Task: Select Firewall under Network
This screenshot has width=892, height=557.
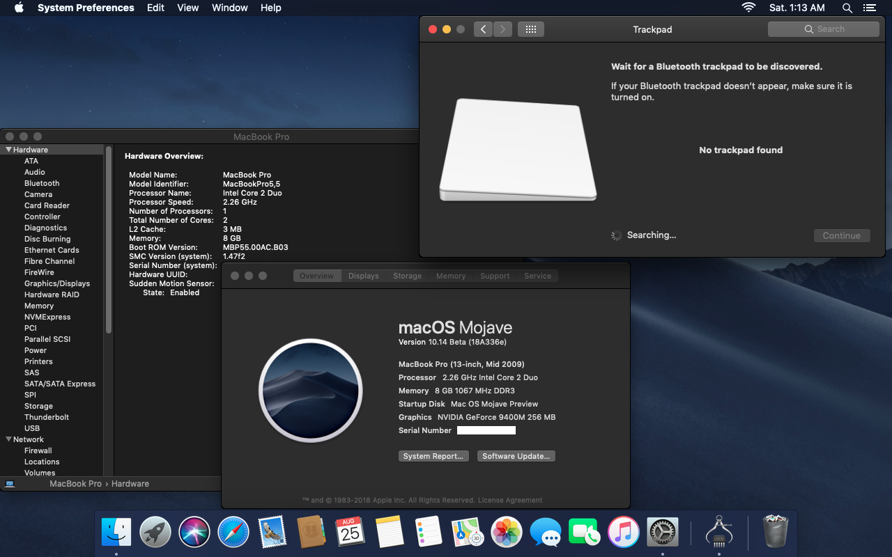Action: click(38, 450)
